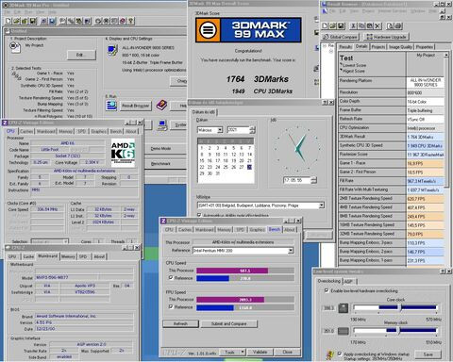Viewport: 453px width, 362px height.
Task: Click the Print icon in the Result Browser toolbar
Action: click(x=398, y=26)
